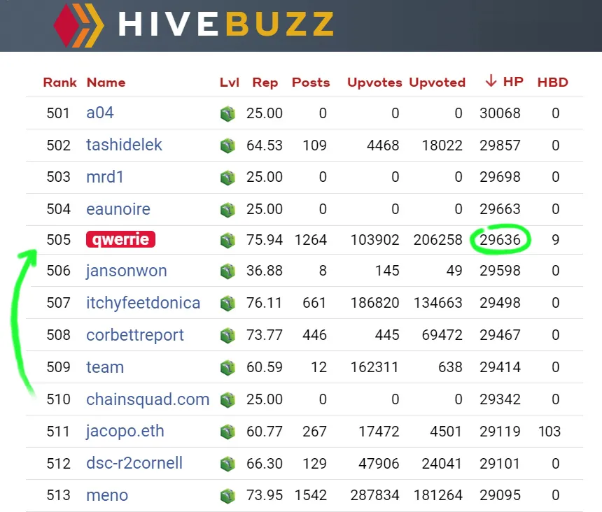
Task: Select rank number 513
Action: click(58, 495)
